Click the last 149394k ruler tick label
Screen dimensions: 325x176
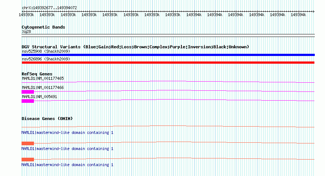click(298, 15)
